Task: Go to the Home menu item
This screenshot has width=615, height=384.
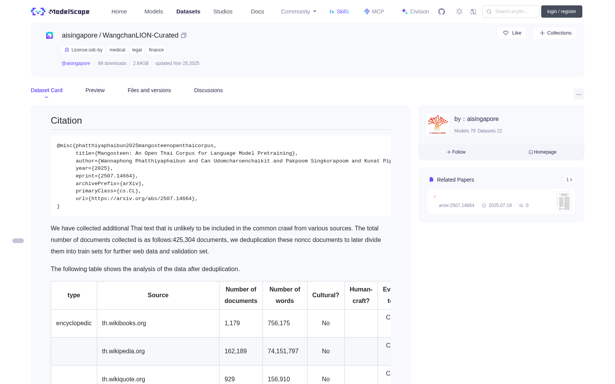Action: tap(119, 12)
